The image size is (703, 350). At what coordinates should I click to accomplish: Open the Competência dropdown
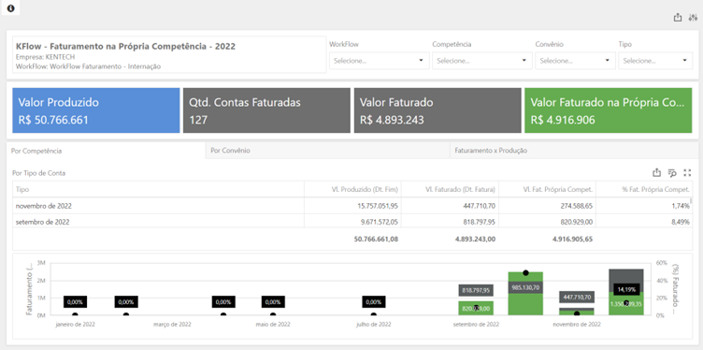[x=482, y=61]
